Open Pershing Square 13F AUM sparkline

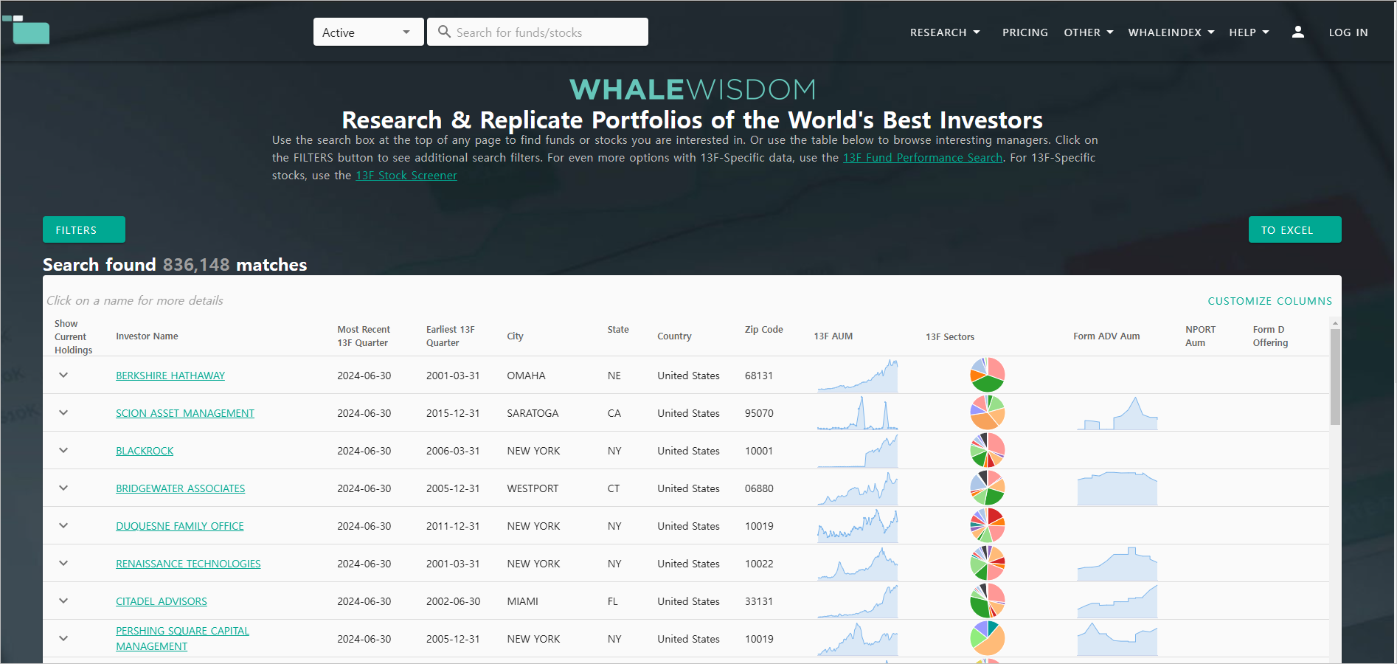point(857,639)
